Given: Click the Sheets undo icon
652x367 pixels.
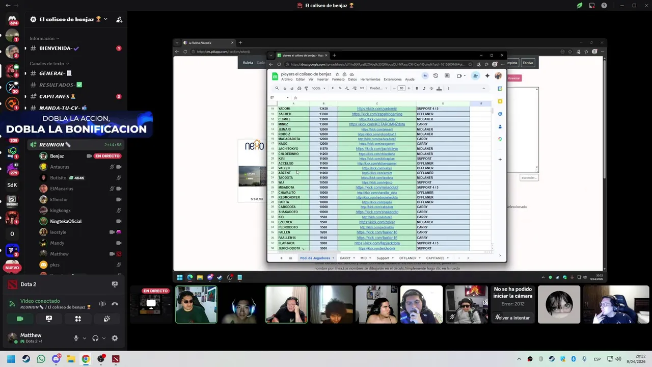Looking at the screenshot, I should click(285, 88).
